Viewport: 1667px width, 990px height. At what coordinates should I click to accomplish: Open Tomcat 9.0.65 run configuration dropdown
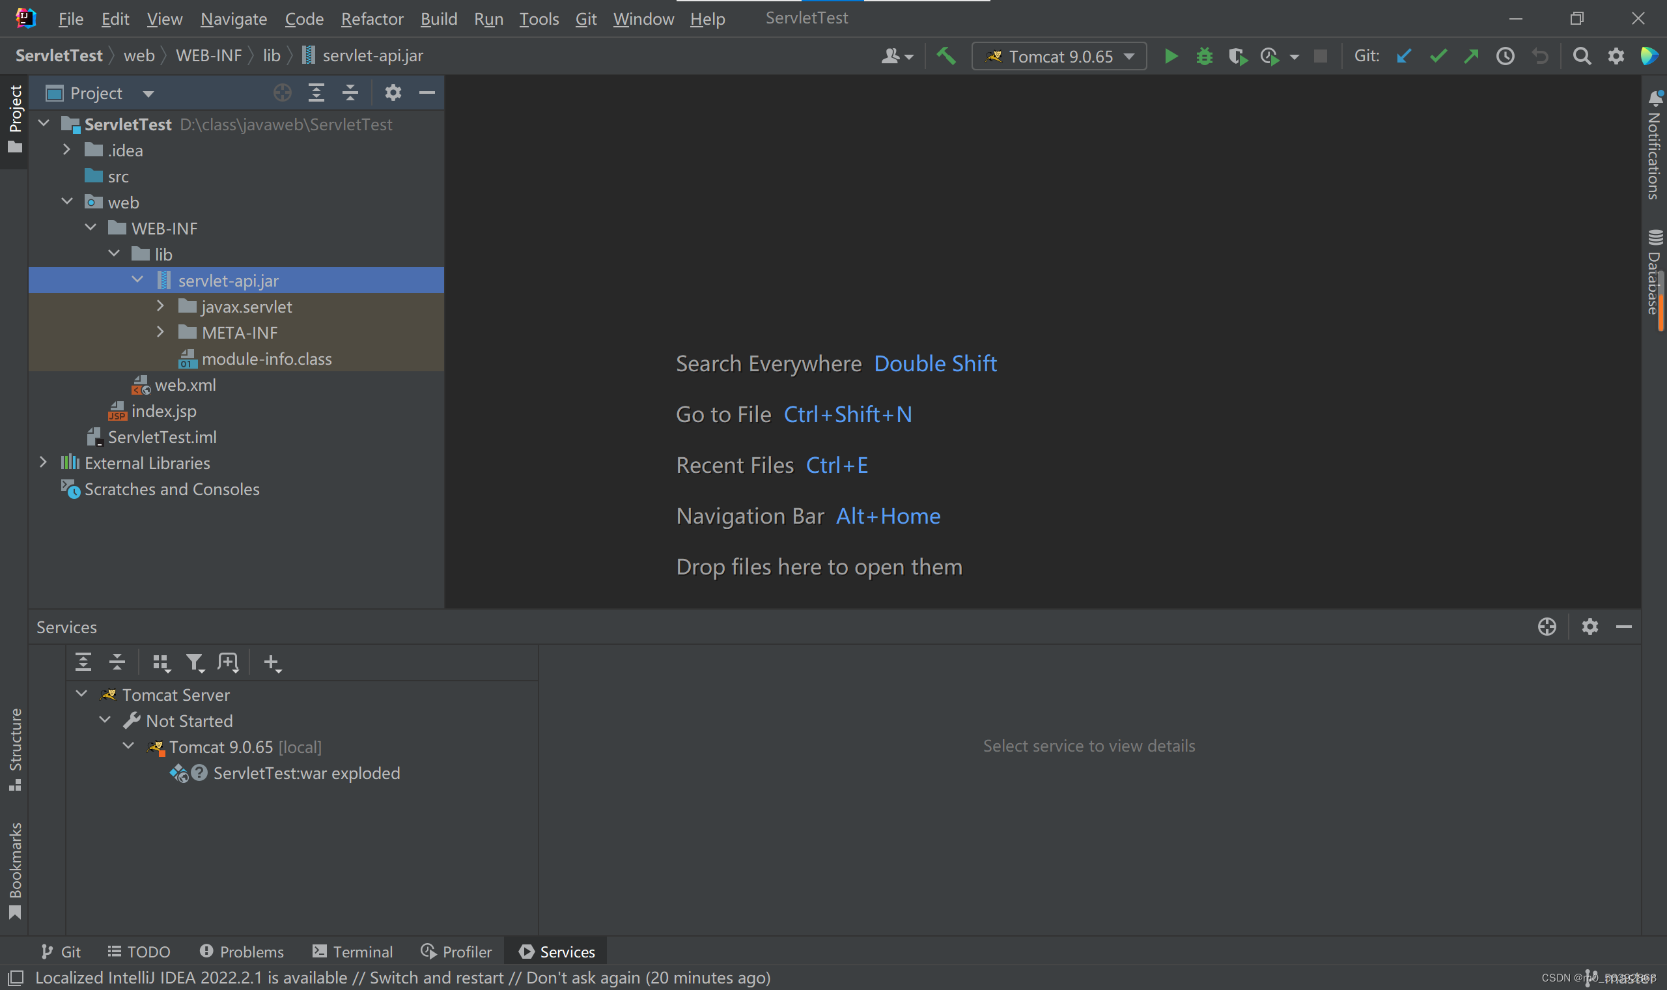click(x=1059, y=56)
